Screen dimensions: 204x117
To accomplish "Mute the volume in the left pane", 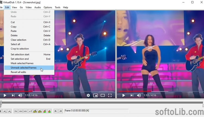I will pyautogui.click(x=20, y=96).
